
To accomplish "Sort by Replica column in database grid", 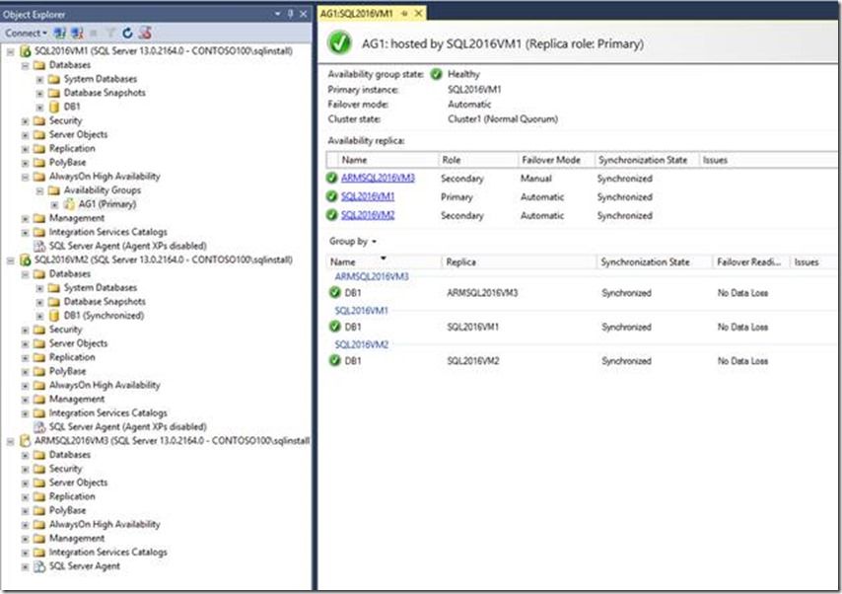I will [x=520, y=261].
